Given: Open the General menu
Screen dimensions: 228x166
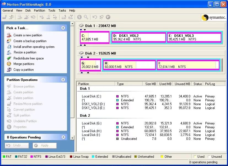Looking at the screenshot, I should point(8,10).
